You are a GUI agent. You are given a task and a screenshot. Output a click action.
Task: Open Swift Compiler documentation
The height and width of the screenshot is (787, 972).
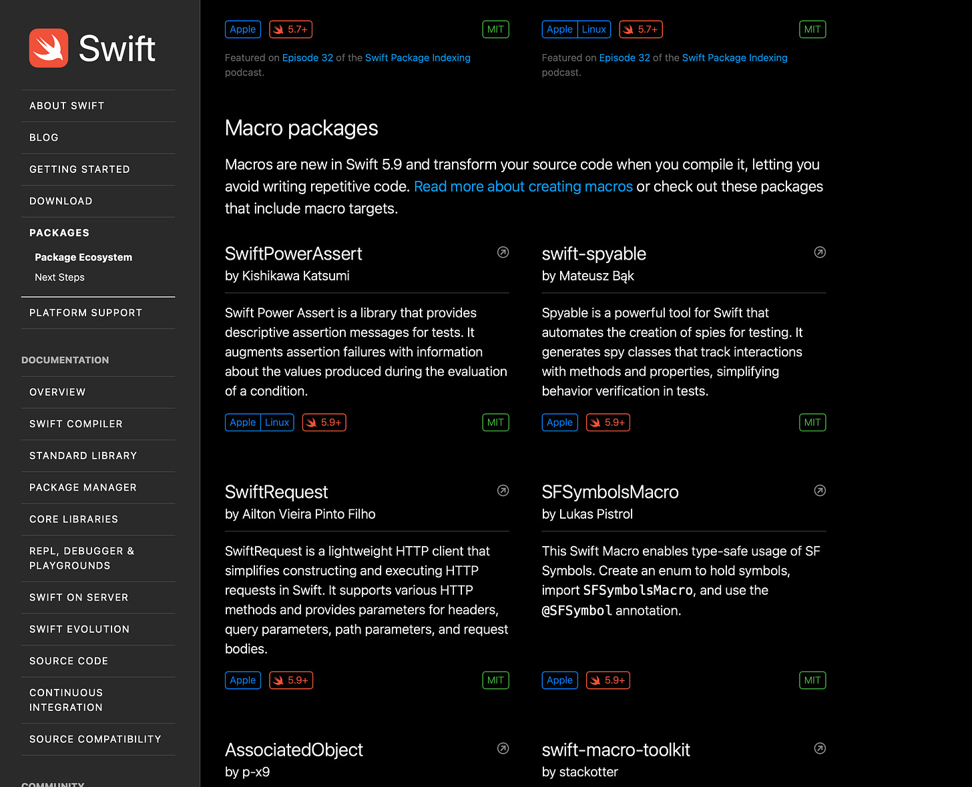pyautogui.click(x=76, y=424)
